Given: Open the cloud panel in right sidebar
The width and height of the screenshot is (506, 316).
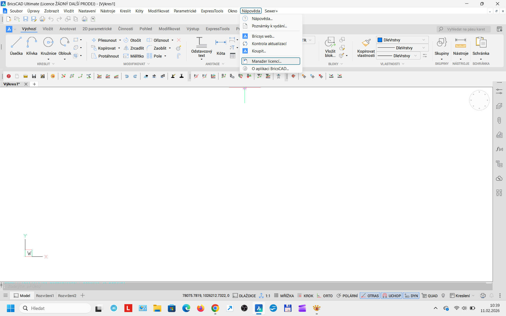Looking at the screenshot, I should click(x=499, y=179).
